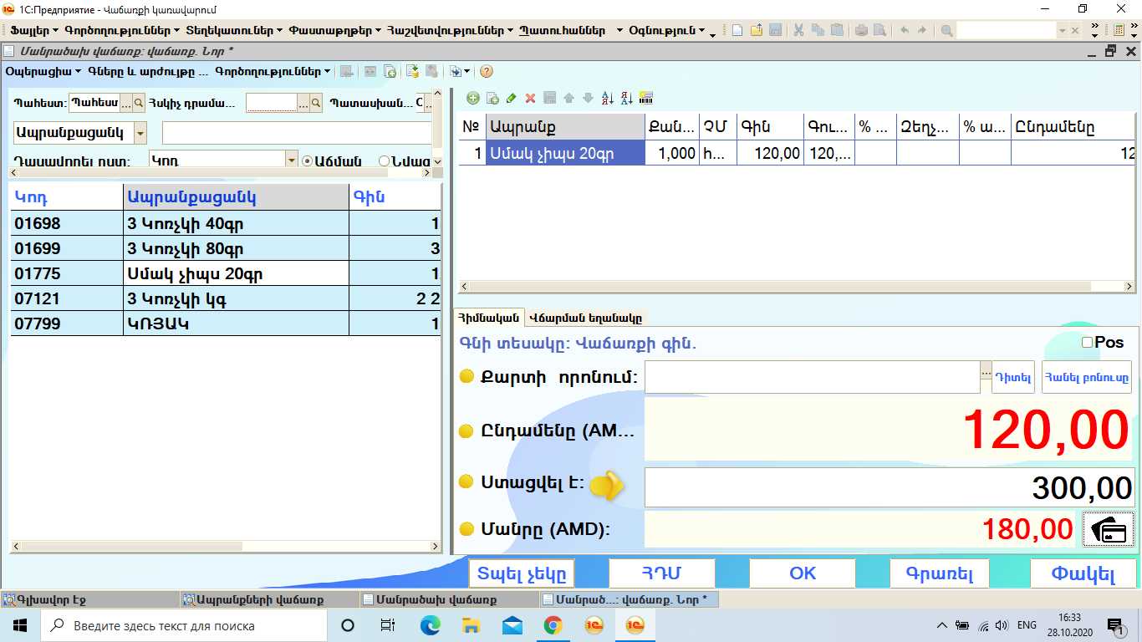Open the Mail app in taskbar

[x=512, y=625]
